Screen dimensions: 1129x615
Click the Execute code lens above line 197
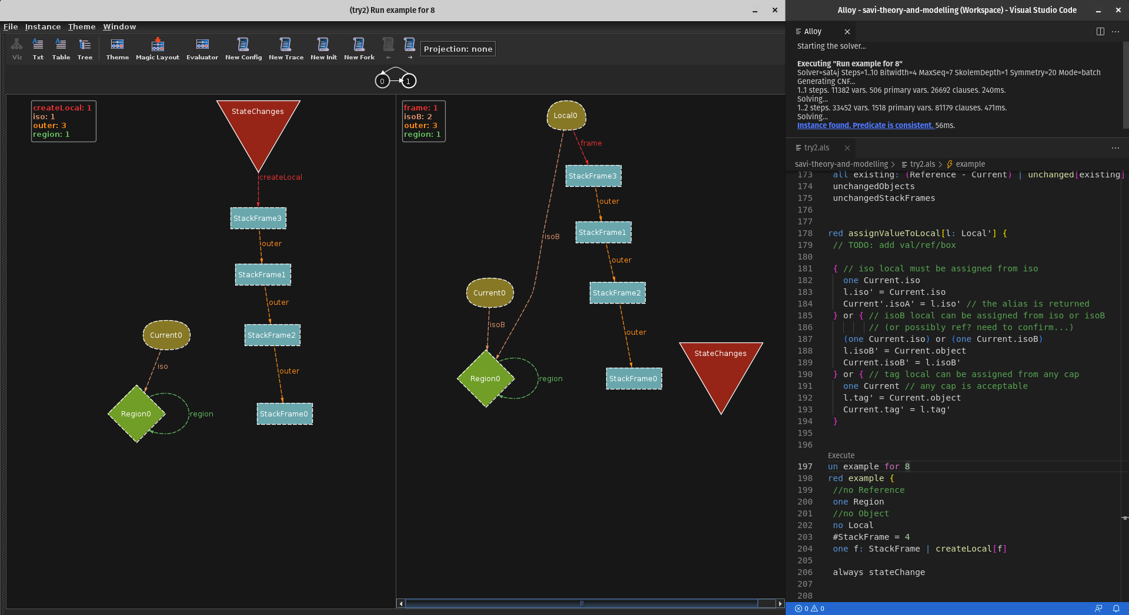coord(841,455)
